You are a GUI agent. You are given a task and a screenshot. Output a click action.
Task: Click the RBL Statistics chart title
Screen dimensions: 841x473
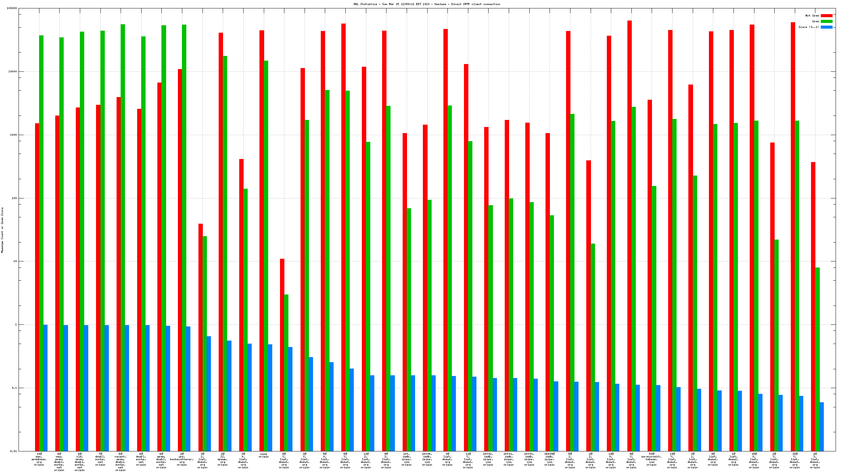[x=427, y=4]
